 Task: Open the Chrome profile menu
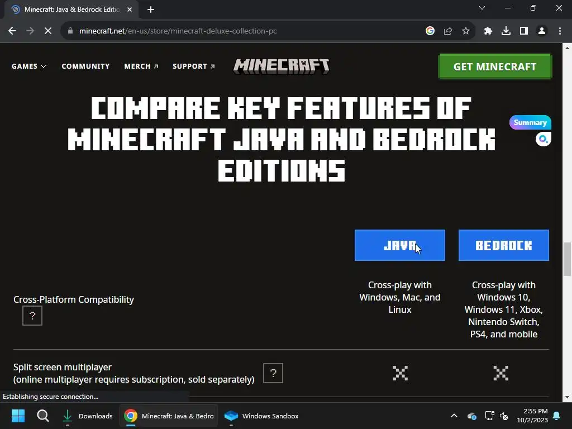click(542, 31)
